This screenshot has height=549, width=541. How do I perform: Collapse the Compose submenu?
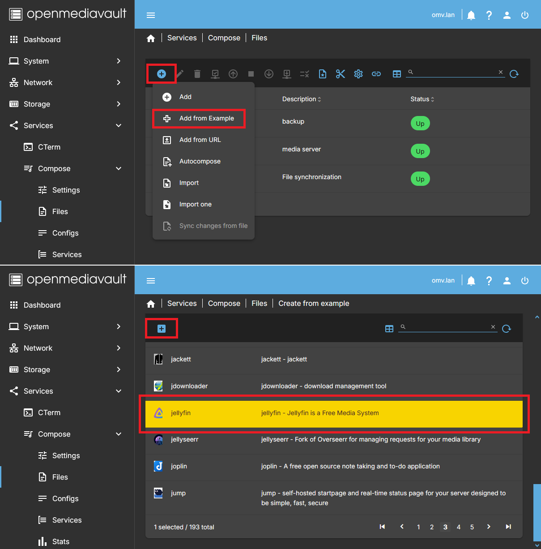point(119,168)
